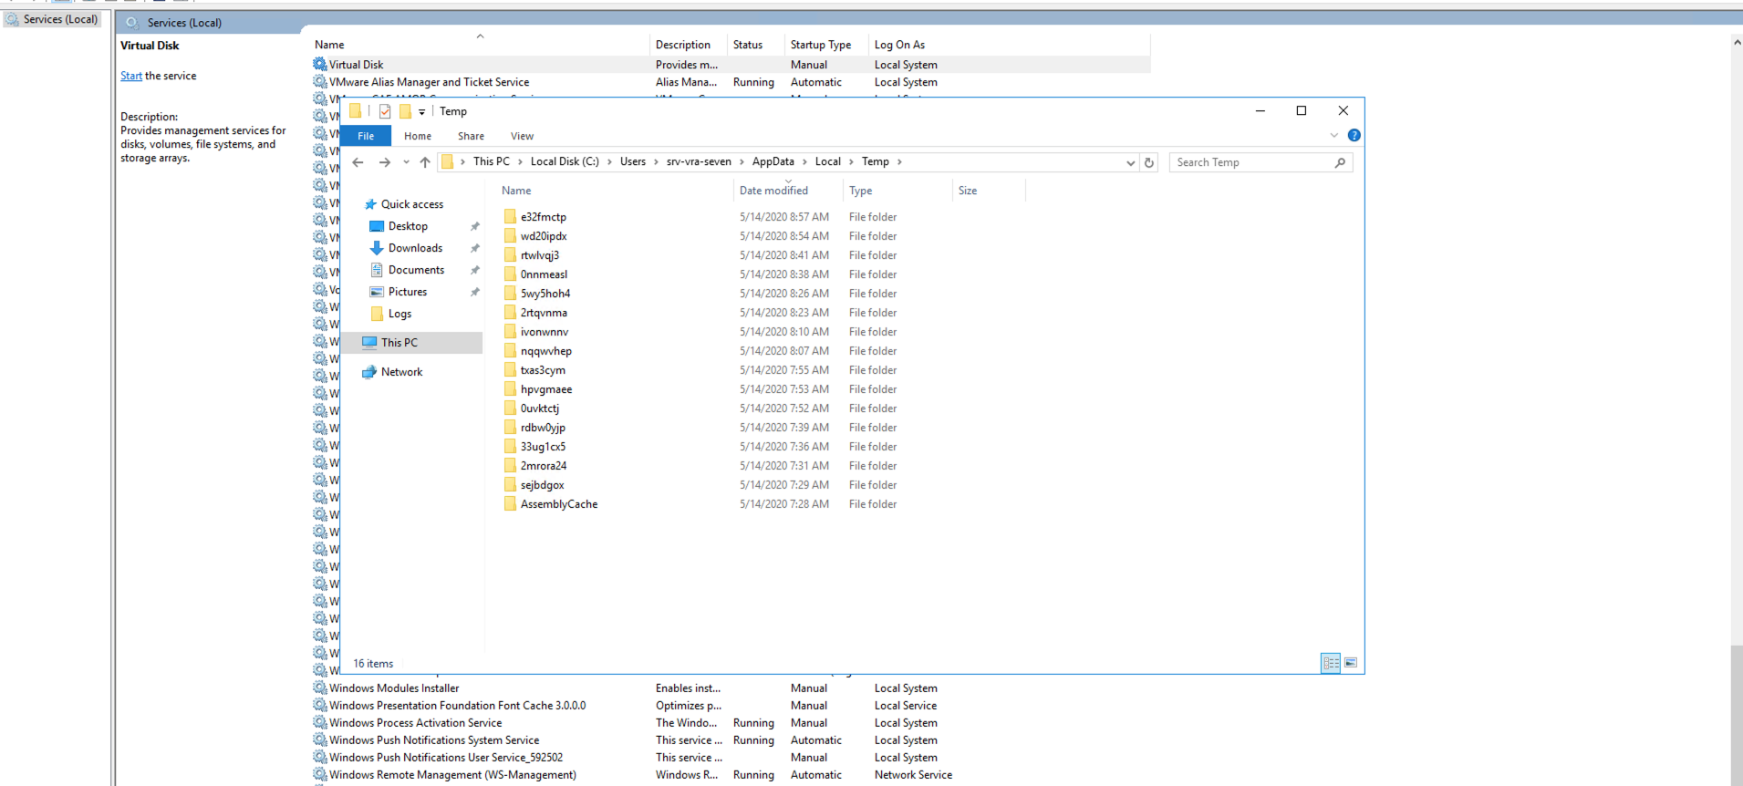The image size is (1743, 786).
Task: Expand the address bar history dropdown
Action: (1131, 162)
